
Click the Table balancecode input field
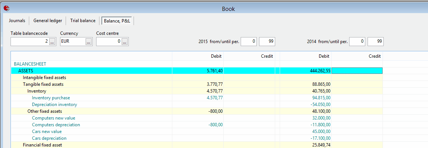[x=30, y=42]
